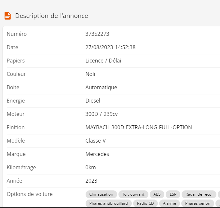Click the 'Finition' row label

[x=16, y=127]
